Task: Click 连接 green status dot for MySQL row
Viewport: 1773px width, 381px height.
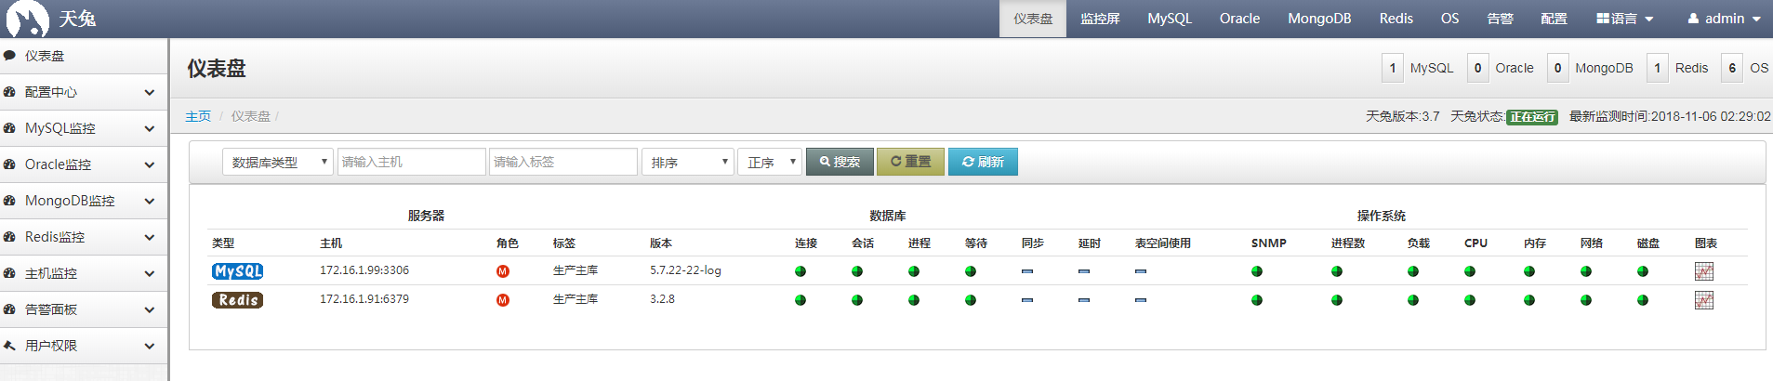Action: (x=800, y=271)
